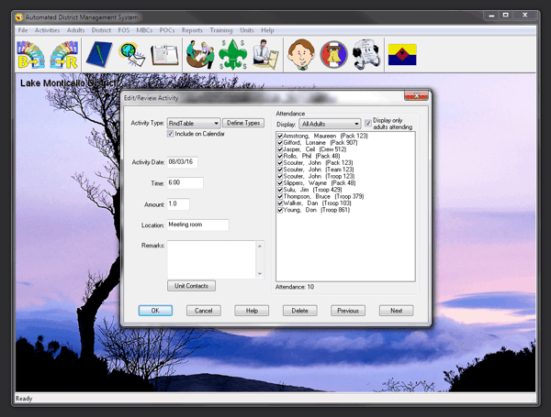Open the Help menu in menu bar
The image size is (551, 417).
[x=267, y=30]
